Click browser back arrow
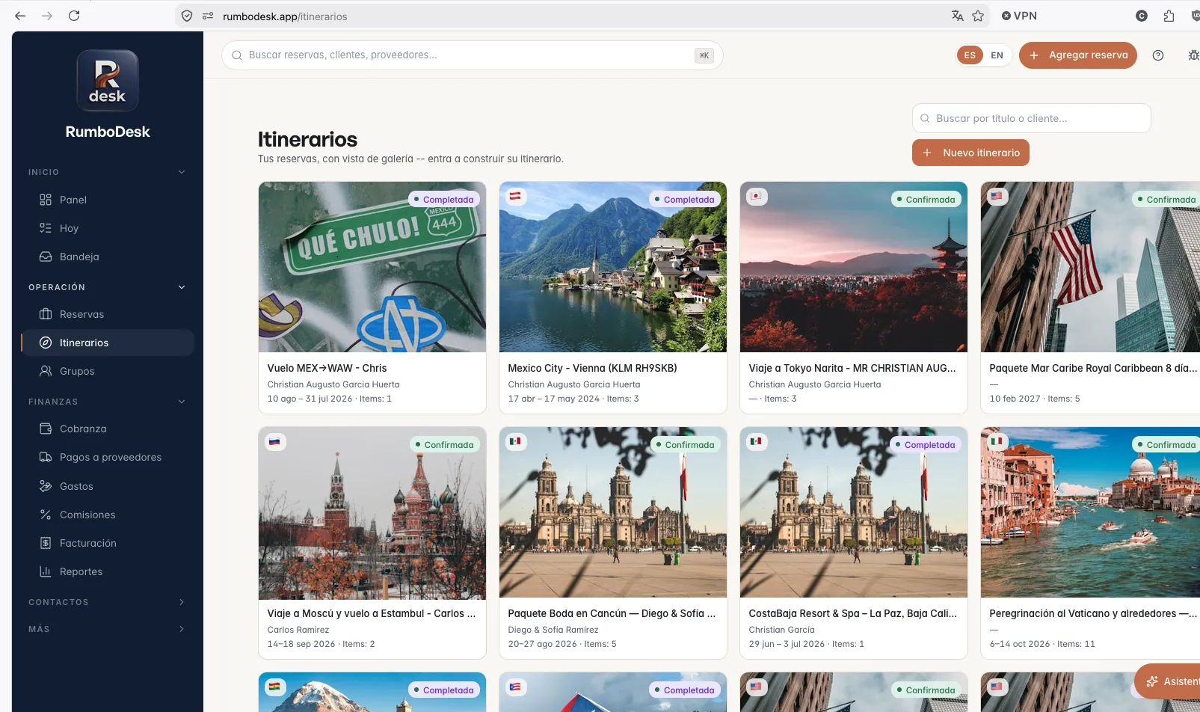The height and width of the screenshot is (712, 1200). tap(20, 16)
